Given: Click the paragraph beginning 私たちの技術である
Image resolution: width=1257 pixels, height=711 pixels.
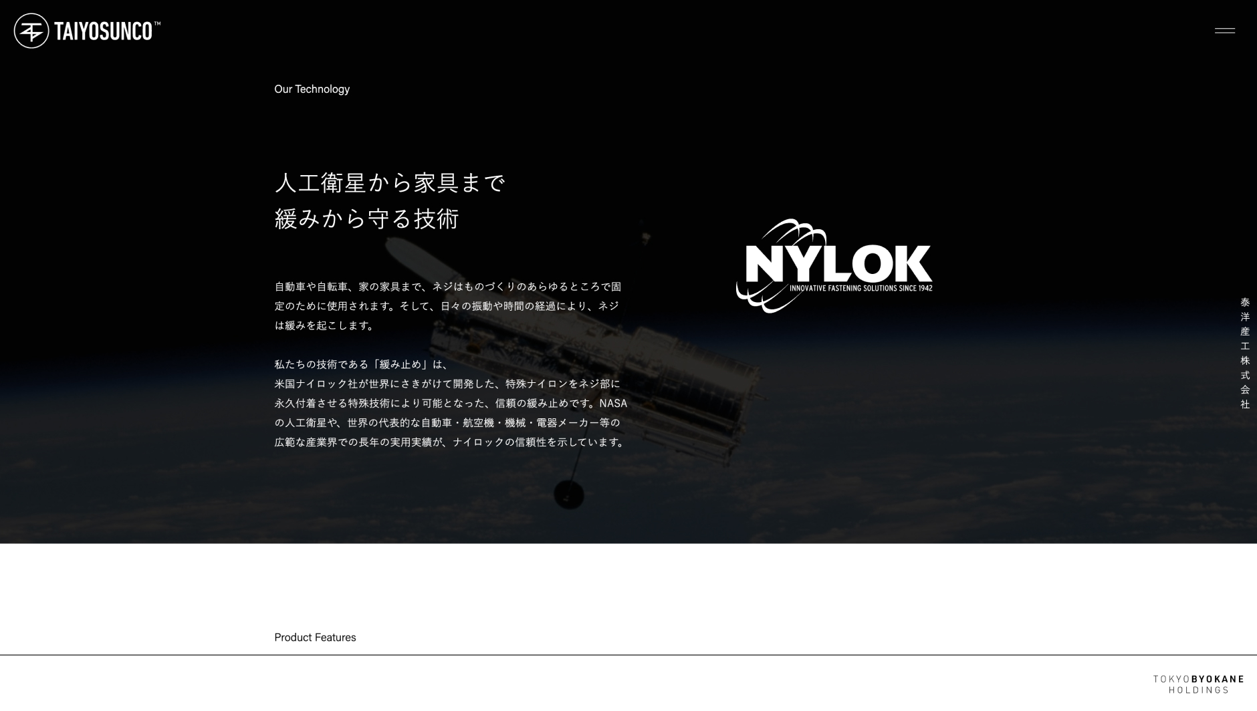Looking at the screenshot, I should (x=451, y=404).
